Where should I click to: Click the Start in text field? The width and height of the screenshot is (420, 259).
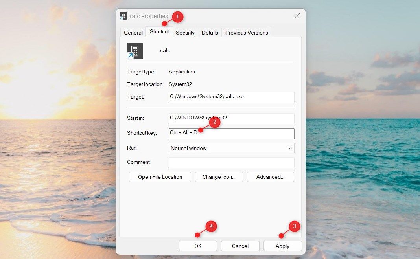coord(231,119)
